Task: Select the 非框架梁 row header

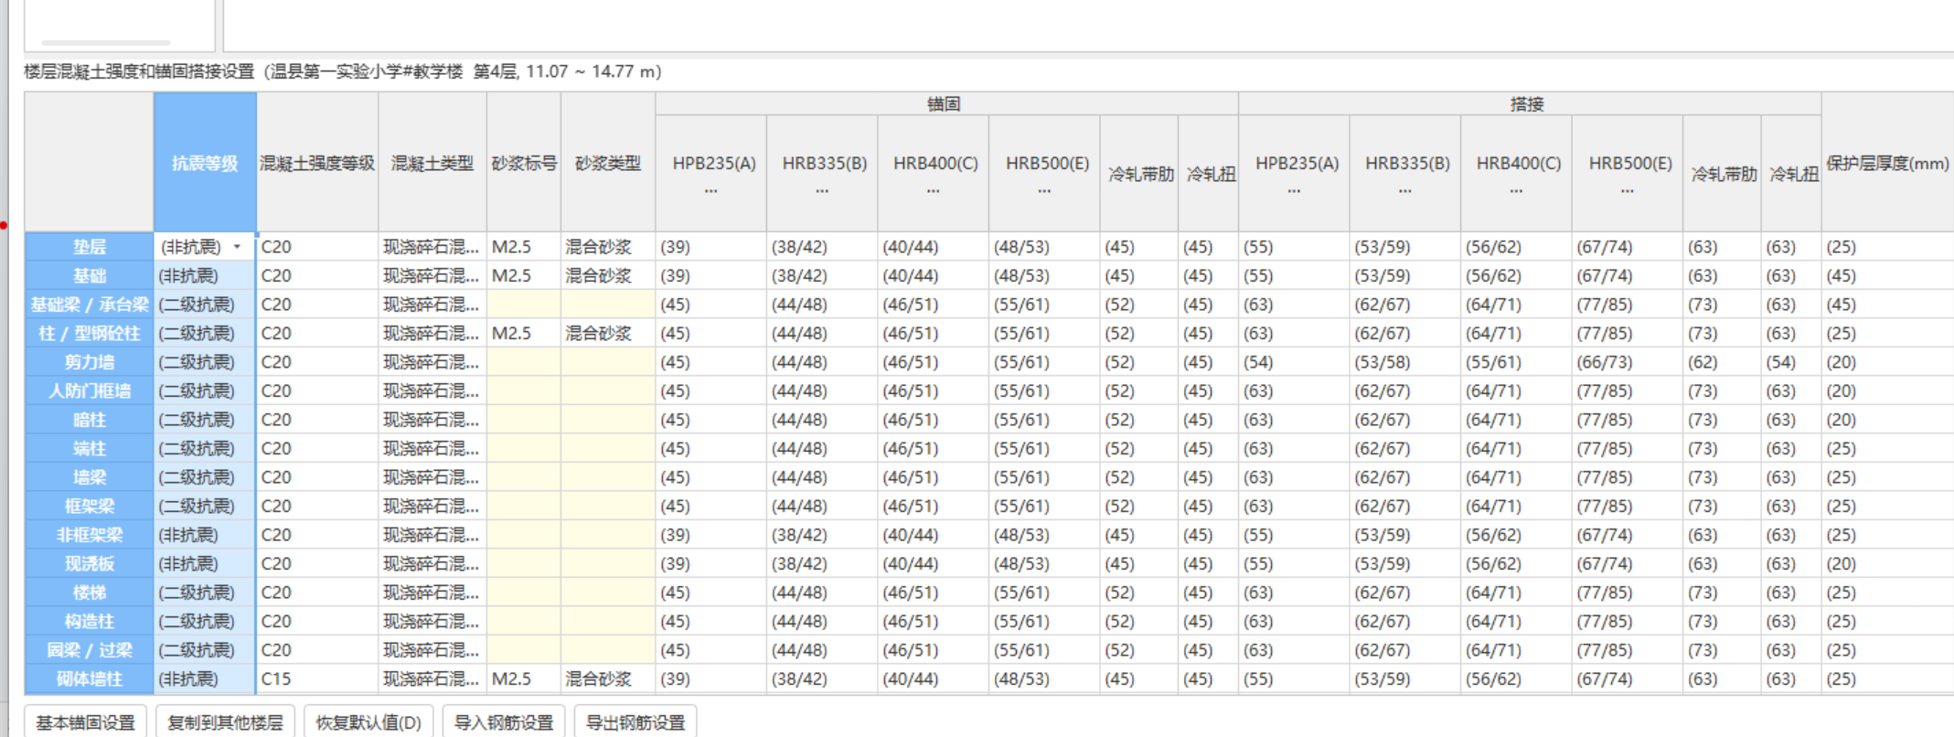Action: 89,535
